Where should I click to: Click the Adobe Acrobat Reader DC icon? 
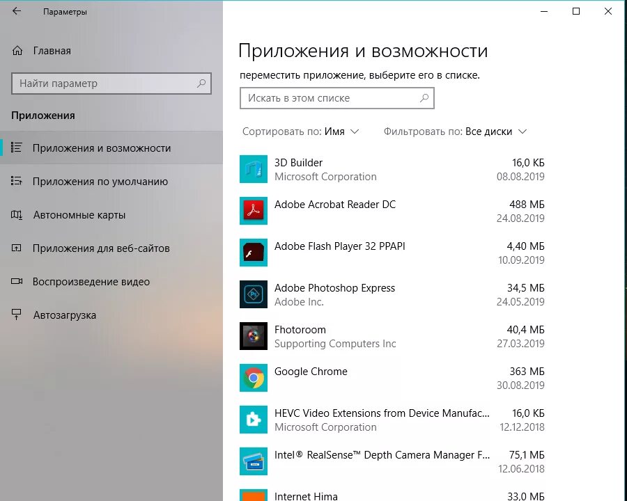(x=254, y=211)
